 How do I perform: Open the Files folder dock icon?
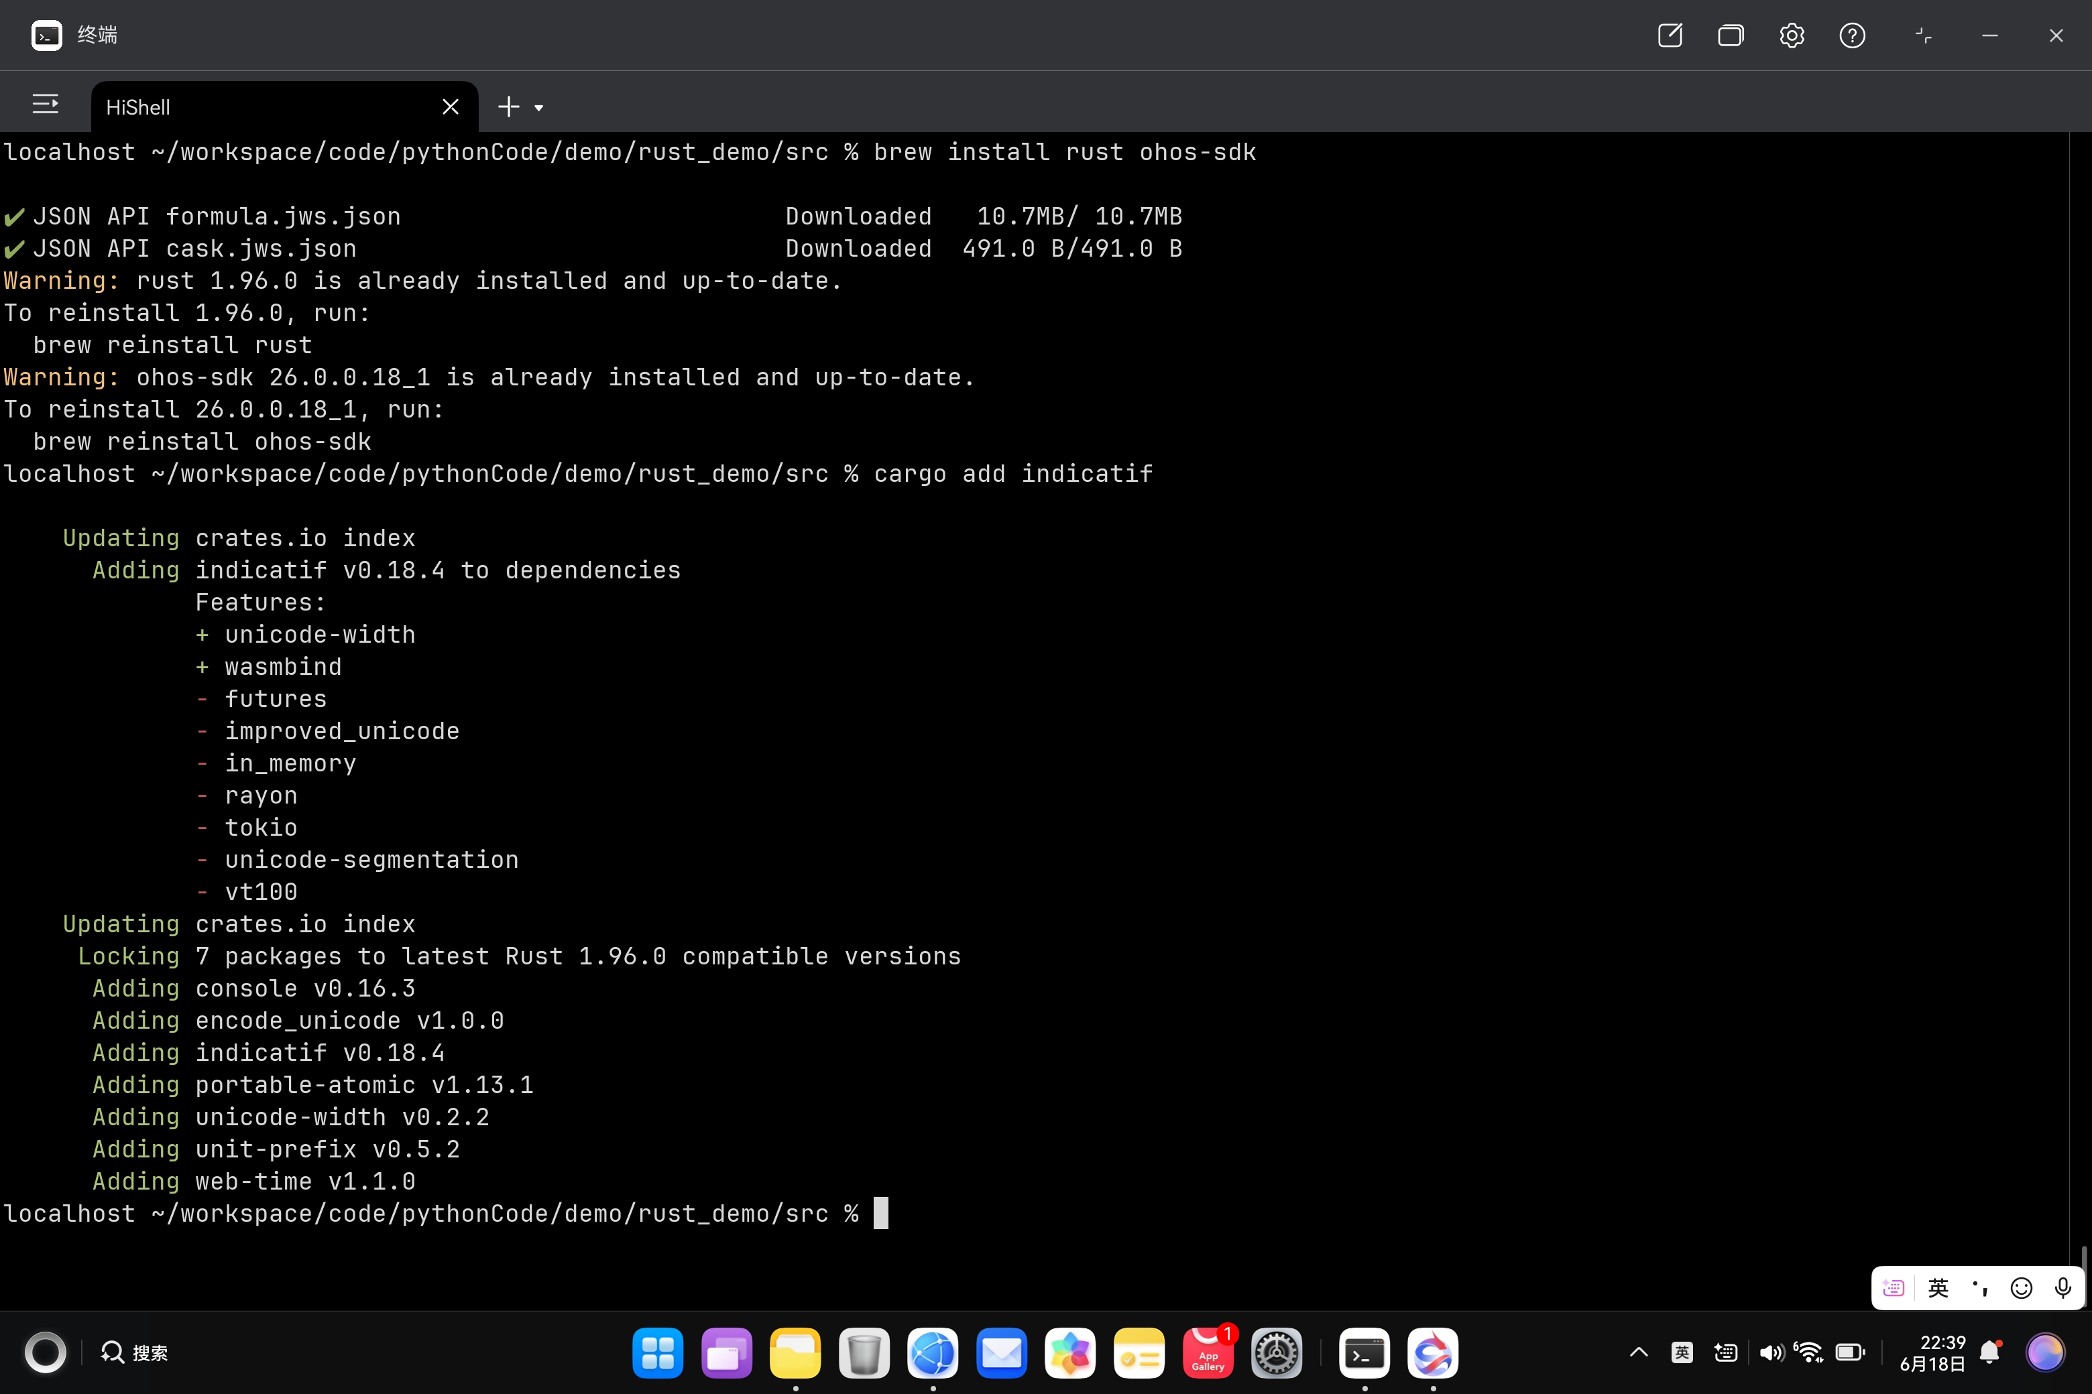[x=795, y=1352]
